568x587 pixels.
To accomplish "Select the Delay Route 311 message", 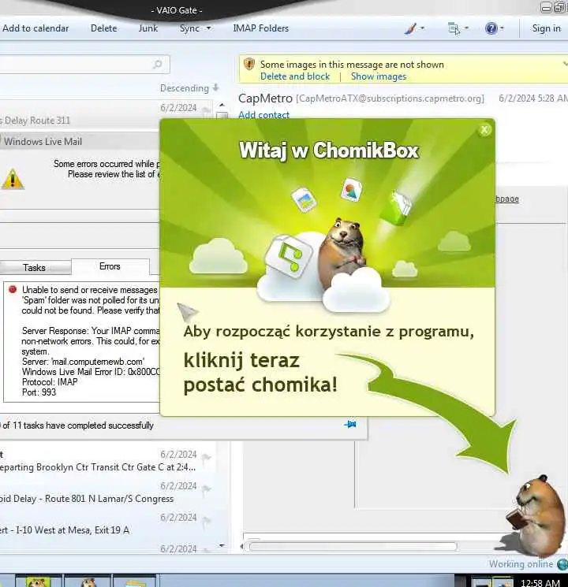I will click(x=106, y=114).
